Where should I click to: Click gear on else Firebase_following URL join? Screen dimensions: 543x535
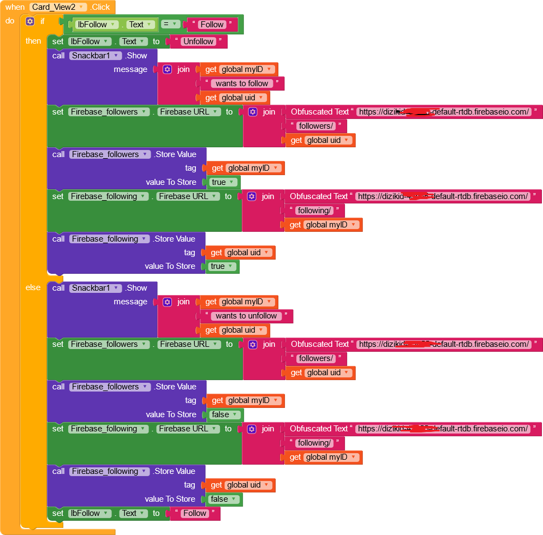pyautogui.click(x=252, y=429)
